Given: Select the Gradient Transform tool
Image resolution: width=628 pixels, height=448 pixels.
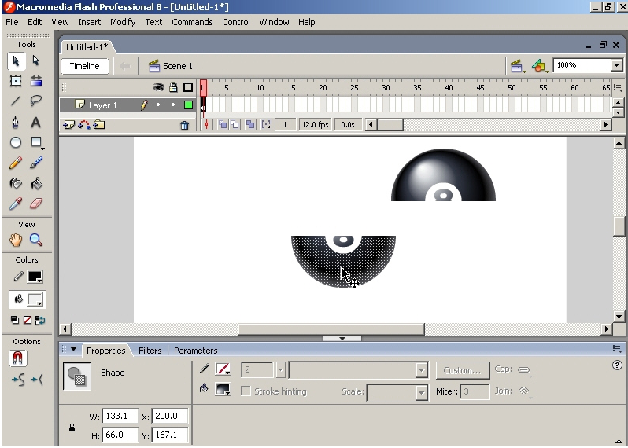Looking at the screenshot, I should [36, 81].
